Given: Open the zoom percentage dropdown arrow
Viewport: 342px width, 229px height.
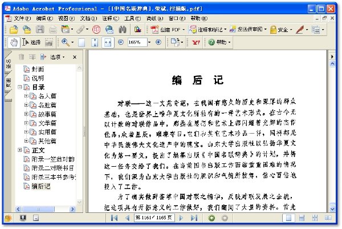Looking at the screenshot, I should pyautogui.click(x=149, y=42).
